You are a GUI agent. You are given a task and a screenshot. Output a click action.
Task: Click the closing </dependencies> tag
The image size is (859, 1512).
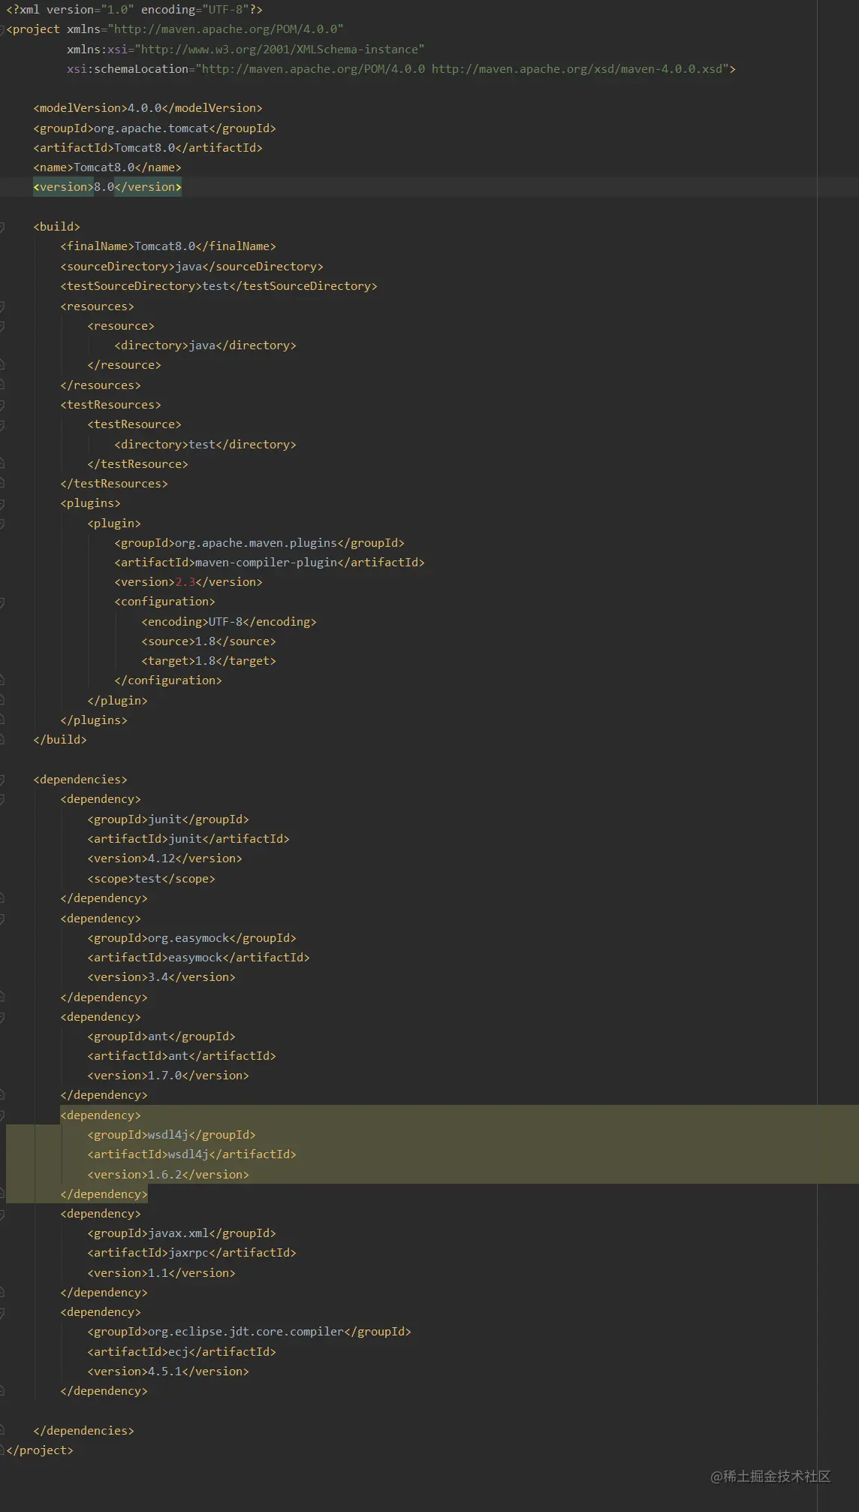(83, 1431)
